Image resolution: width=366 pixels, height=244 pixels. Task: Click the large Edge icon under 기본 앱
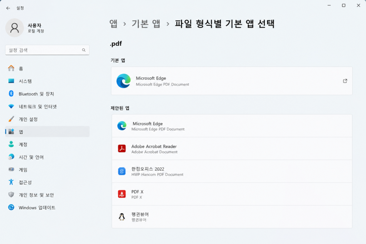click(123, 81)
